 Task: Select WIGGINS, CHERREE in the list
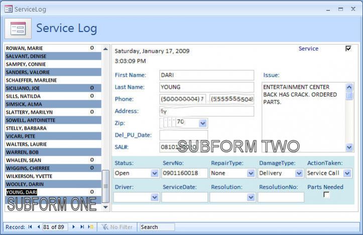click(53, 168)
